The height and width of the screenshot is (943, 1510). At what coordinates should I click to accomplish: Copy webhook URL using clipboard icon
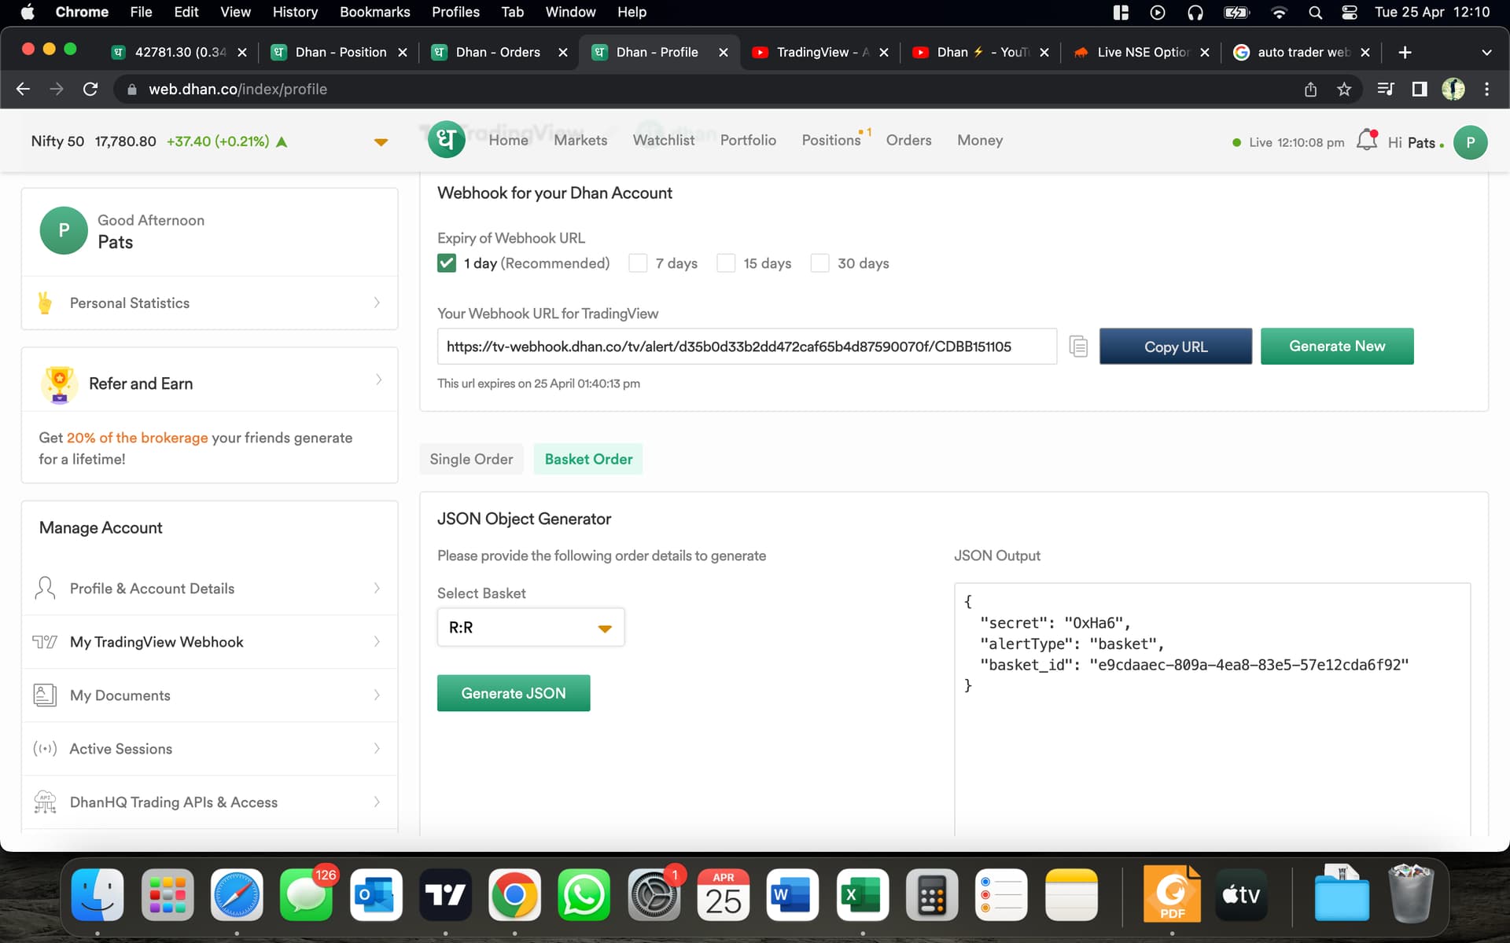pos(1078,346)
